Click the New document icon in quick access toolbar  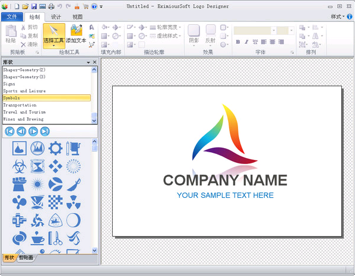(17, 7)
